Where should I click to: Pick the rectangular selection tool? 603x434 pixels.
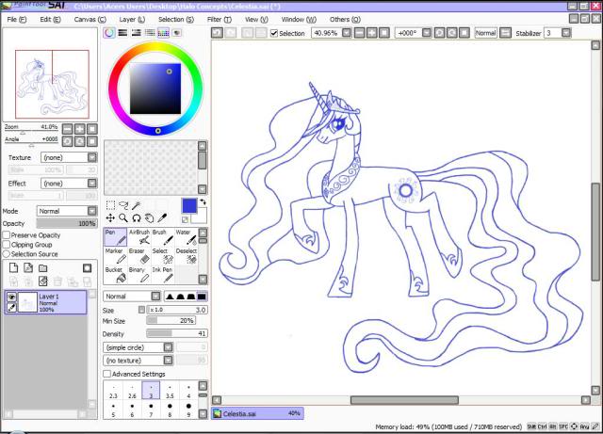(110, 205)
